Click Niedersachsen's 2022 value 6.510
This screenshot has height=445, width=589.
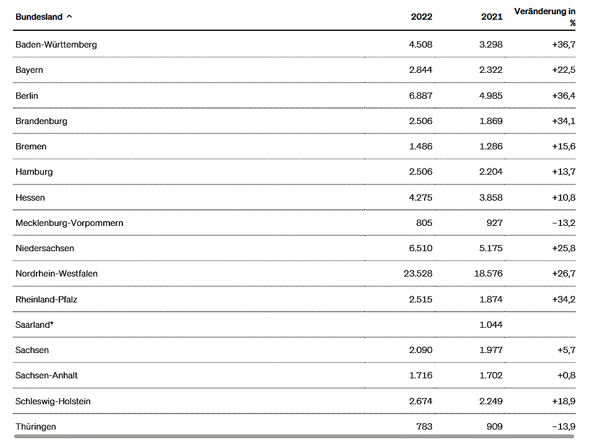click(x=421, y=248)
